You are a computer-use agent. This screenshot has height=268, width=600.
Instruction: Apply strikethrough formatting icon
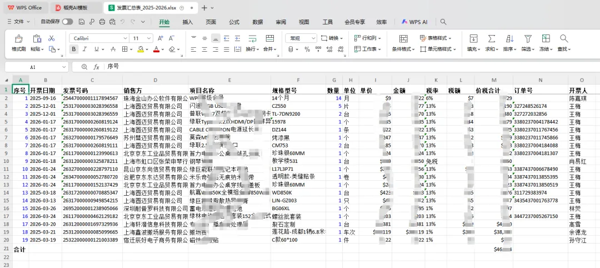[x=113, y=49]
